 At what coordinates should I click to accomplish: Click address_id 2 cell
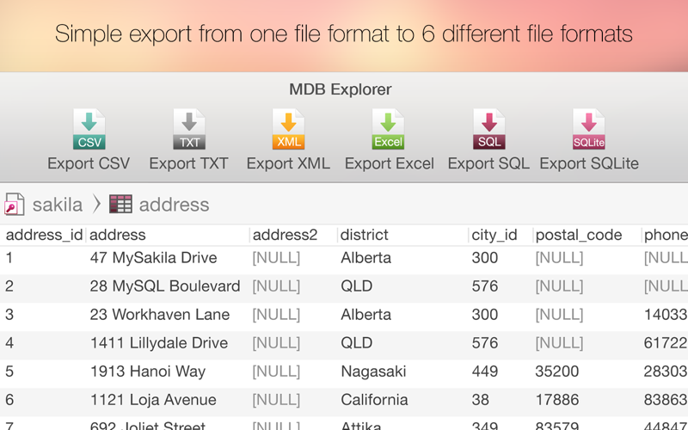(x=9, y=286)
